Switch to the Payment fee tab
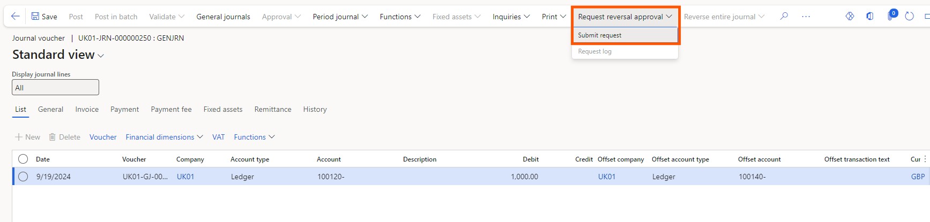The width and height of the screenshot is (930, 222). tap(171, 109)
